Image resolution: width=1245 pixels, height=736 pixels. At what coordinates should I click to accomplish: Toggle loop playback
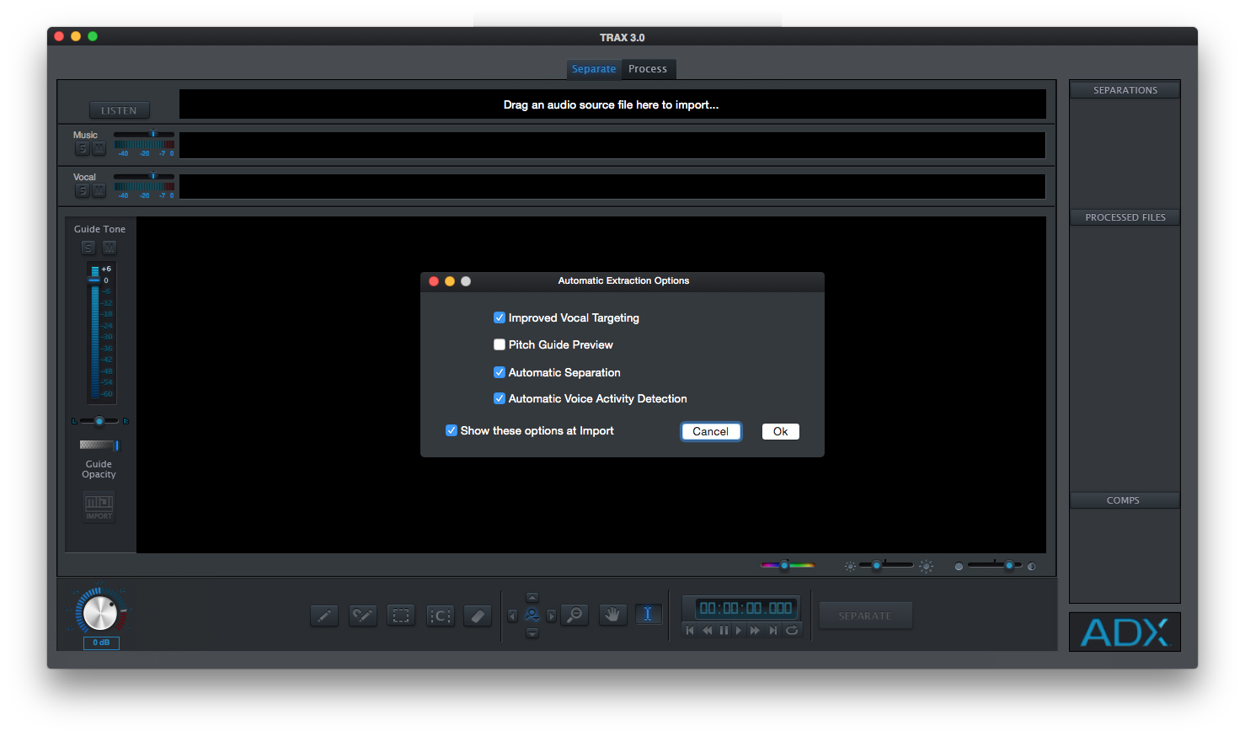(x=792, y=630)
